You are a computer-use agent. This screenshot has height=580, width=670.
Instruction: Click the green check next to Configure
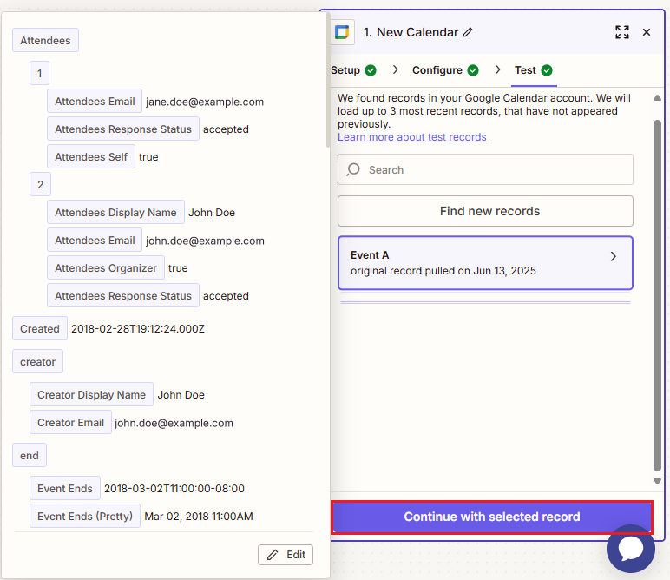pyautogui.click(x=473, y=70)
